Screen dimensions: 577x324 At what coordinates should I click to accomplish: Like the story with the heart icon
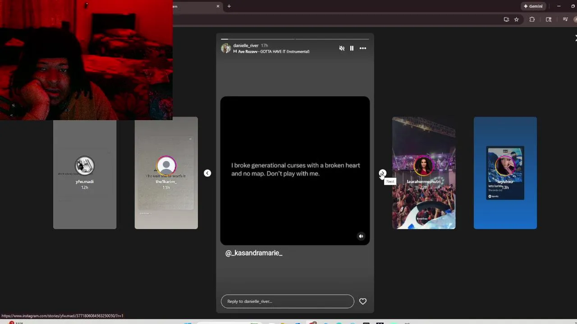tap(363, 301)
